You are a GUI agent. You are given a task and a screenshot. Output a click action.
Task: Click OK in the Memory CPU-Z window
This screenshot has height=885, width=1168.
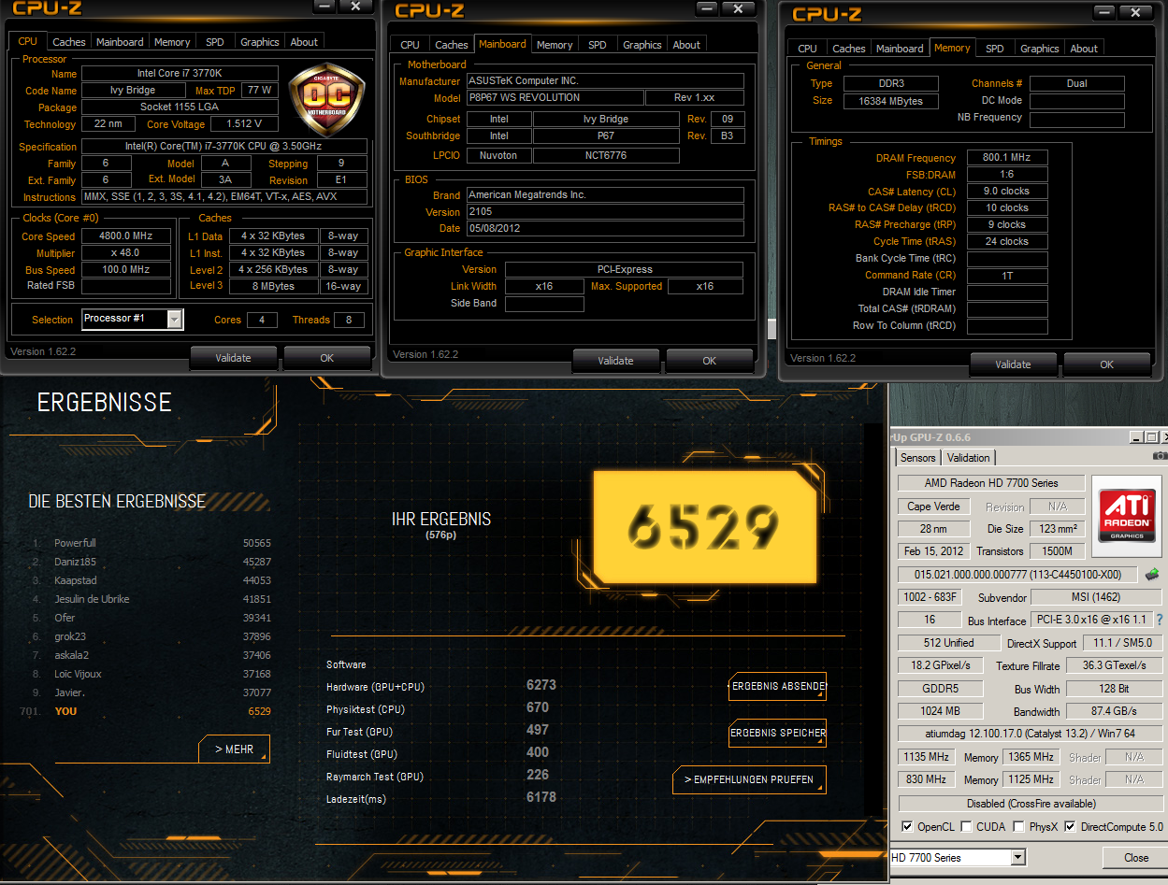tap(1107, 364)
